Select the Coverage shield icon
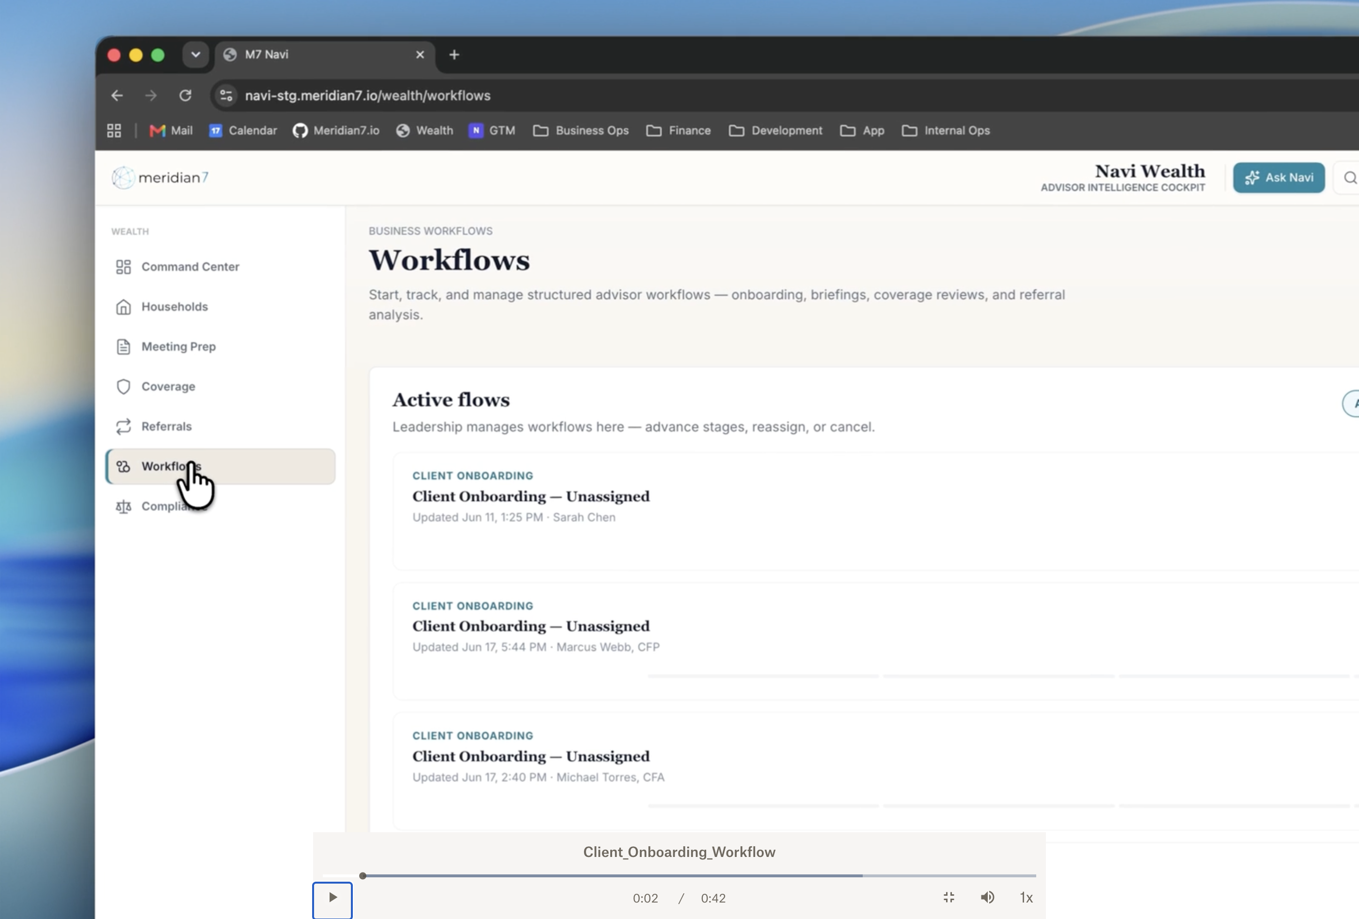1359x919 pixels. [124, 386]
